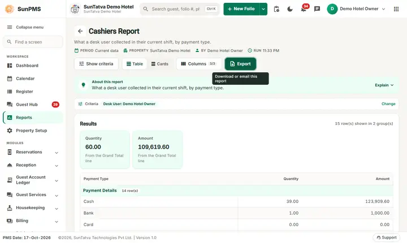Click the Housekeeping module icon
The image size is (407, 243).
pos(10,208)
